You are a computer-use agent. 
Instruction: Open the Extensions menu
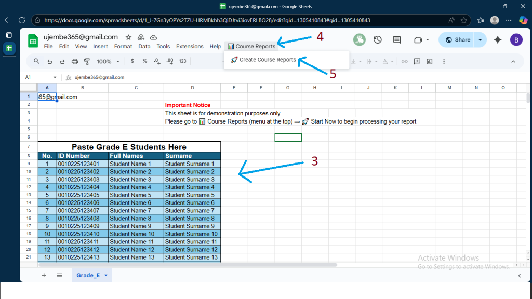[190, 46]
